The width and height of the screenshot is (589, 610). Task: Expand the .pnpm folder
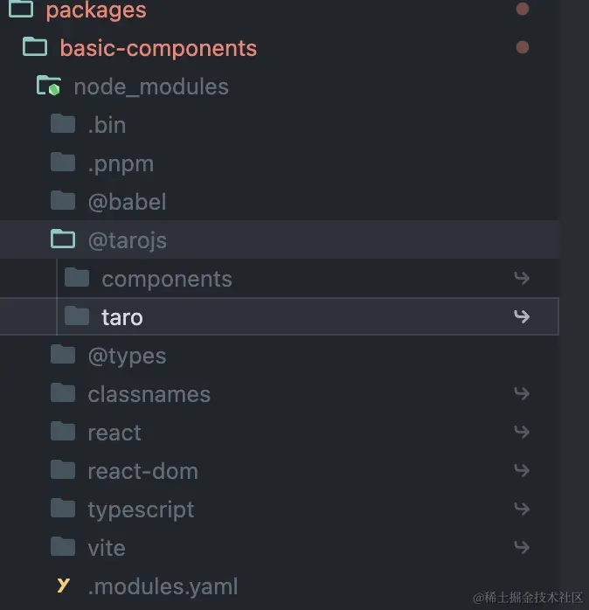tap(121, 163)
